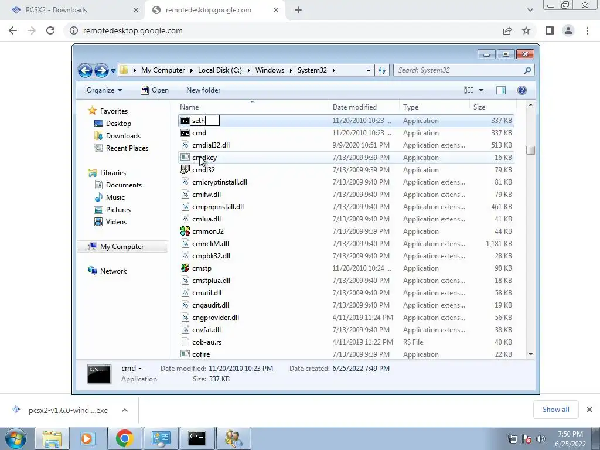Select the cofire application icon
Image resolution: width=600 pixels, height=450 pixels.
(185, 354)
